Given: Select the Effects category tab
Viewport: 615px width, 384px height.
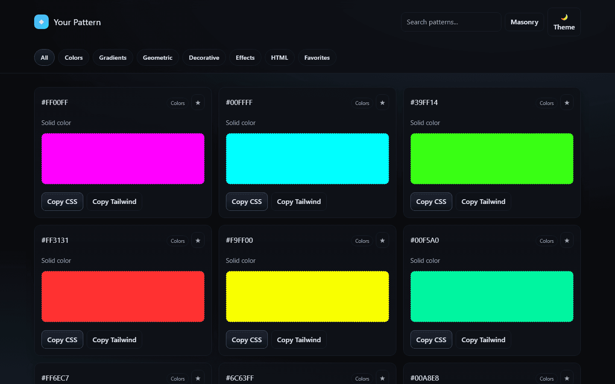Looking at the screenshot, I should [x=245, y=57].
